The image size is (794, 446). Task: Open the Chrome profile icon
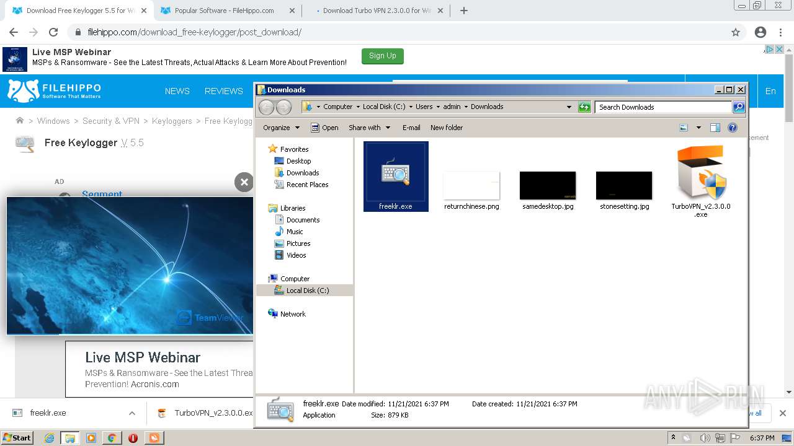[x=761, y=32]
